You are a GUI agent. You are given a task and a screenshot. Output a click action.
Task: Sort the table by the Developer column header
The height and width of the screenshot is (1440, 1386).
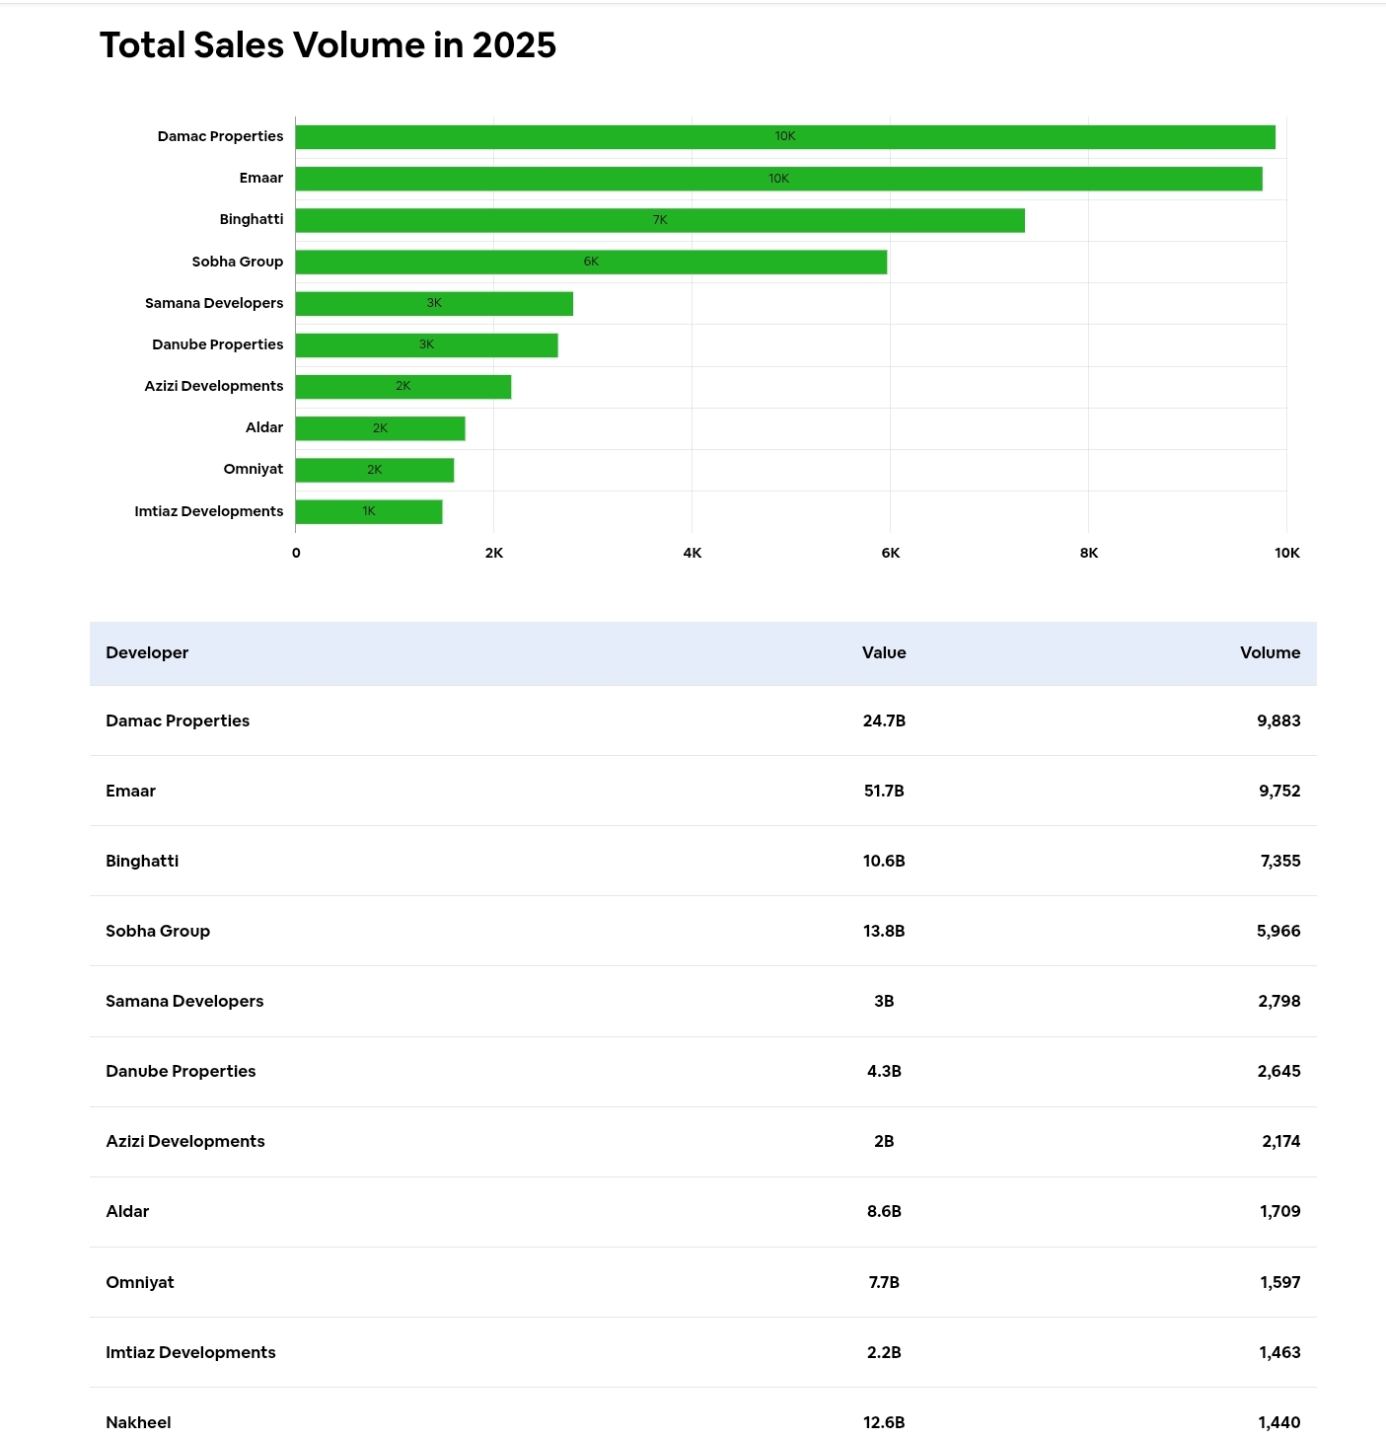146,652
